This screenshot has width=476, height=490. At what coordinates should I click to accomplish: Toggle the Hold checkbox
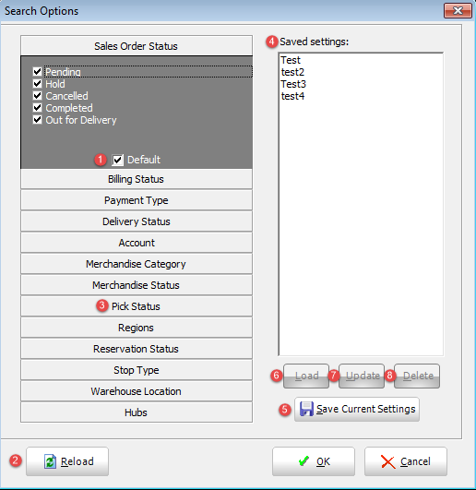tap(37, 84)
